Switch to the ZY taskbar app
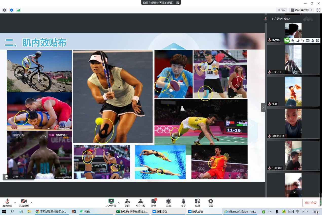 tap(74, 211)
